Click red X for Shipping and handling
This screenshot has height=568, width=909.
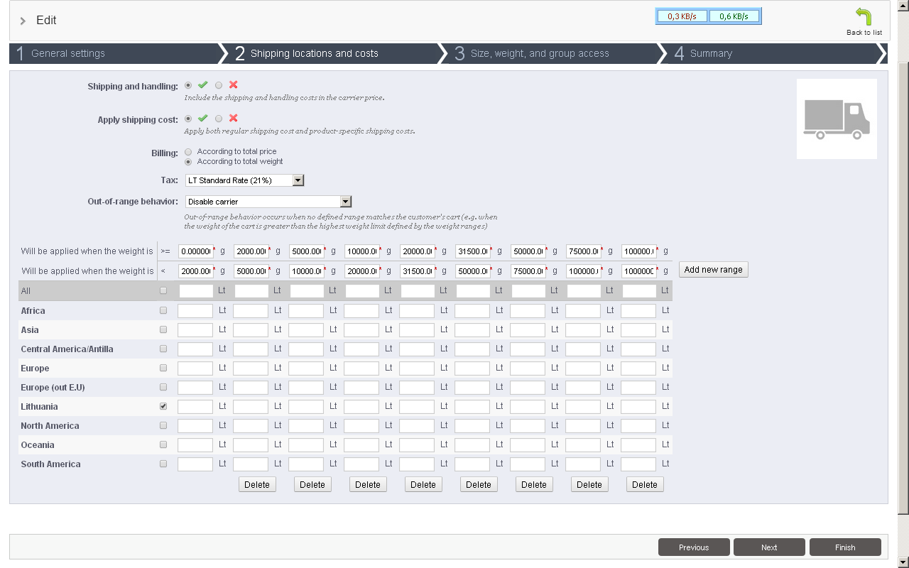click(x=233, y=85)
